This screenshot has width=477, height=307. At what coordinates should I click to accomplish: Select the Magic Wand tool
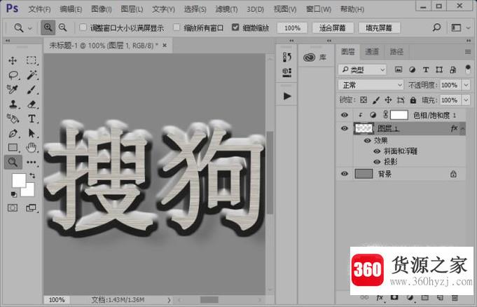coord(32,75)
